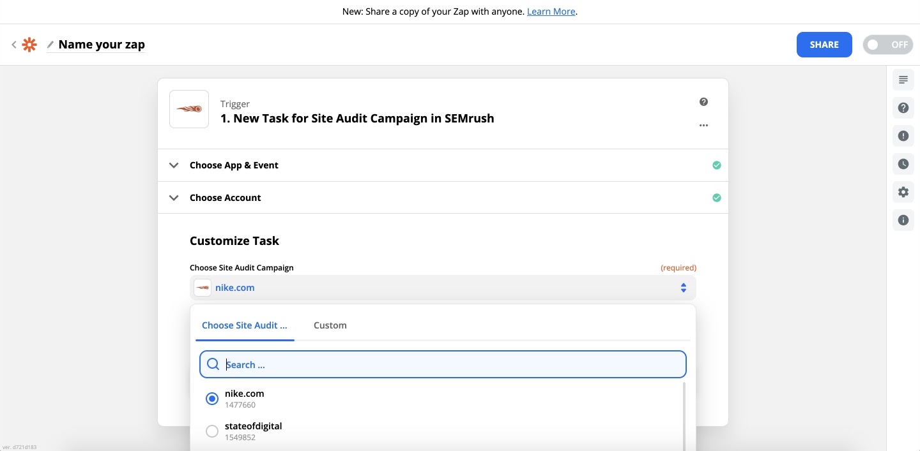Select the nike.com radio option
Viewport: 920px width, 451px height.
click(212, 399)
